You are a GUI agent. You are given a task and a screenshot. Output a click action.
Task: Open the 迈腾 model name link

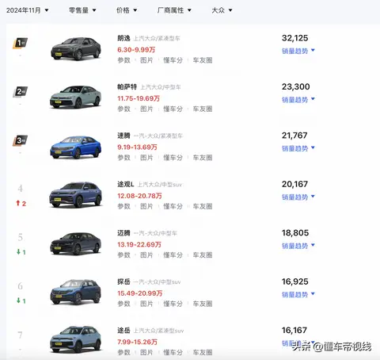tap(123, 233)
